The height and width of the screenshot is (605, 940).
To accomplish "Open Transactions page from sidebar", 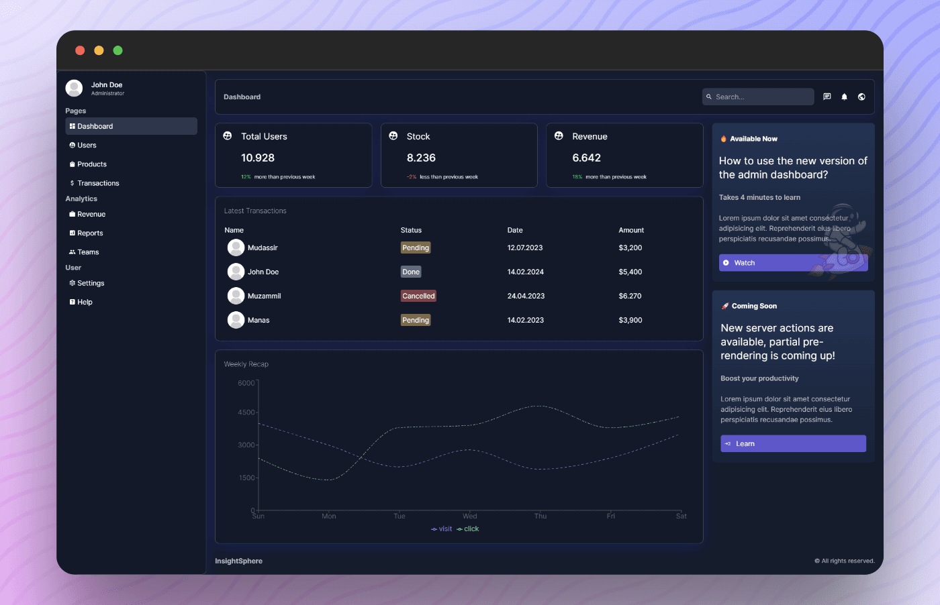I will [98, 183].
